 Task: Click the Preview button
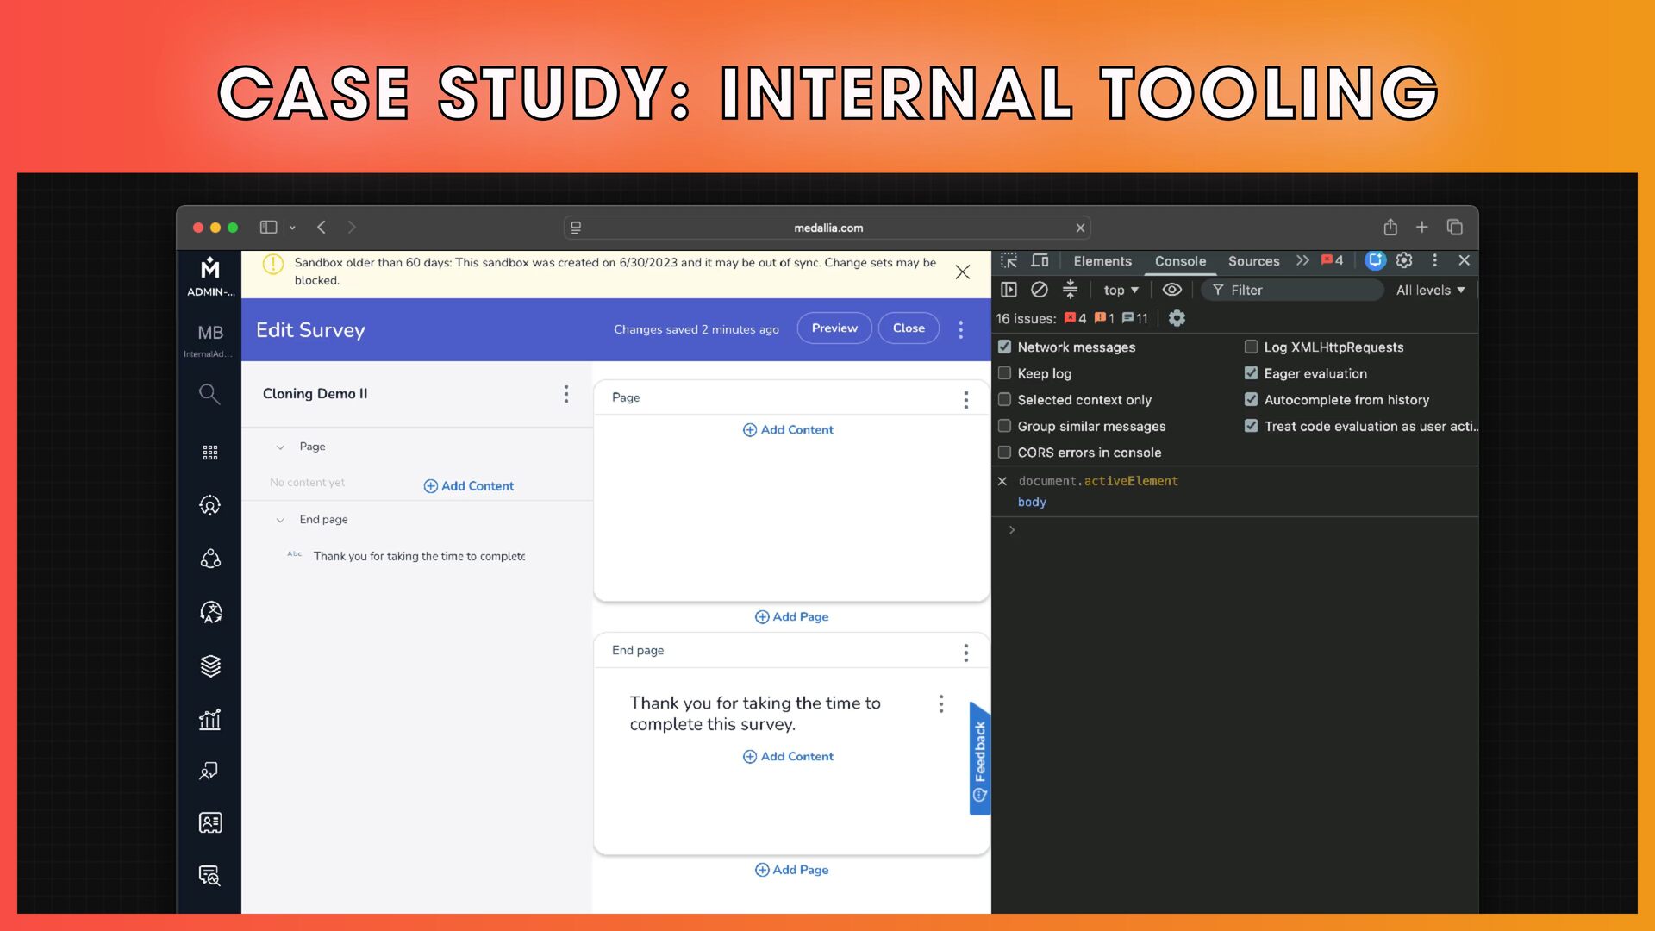(834, 328)
